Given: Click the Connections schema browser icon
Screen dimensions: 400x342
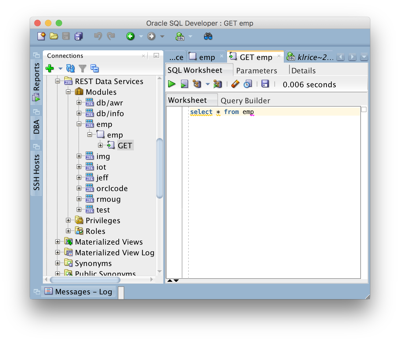Looking at the screenshot, I should click(95, 69).
